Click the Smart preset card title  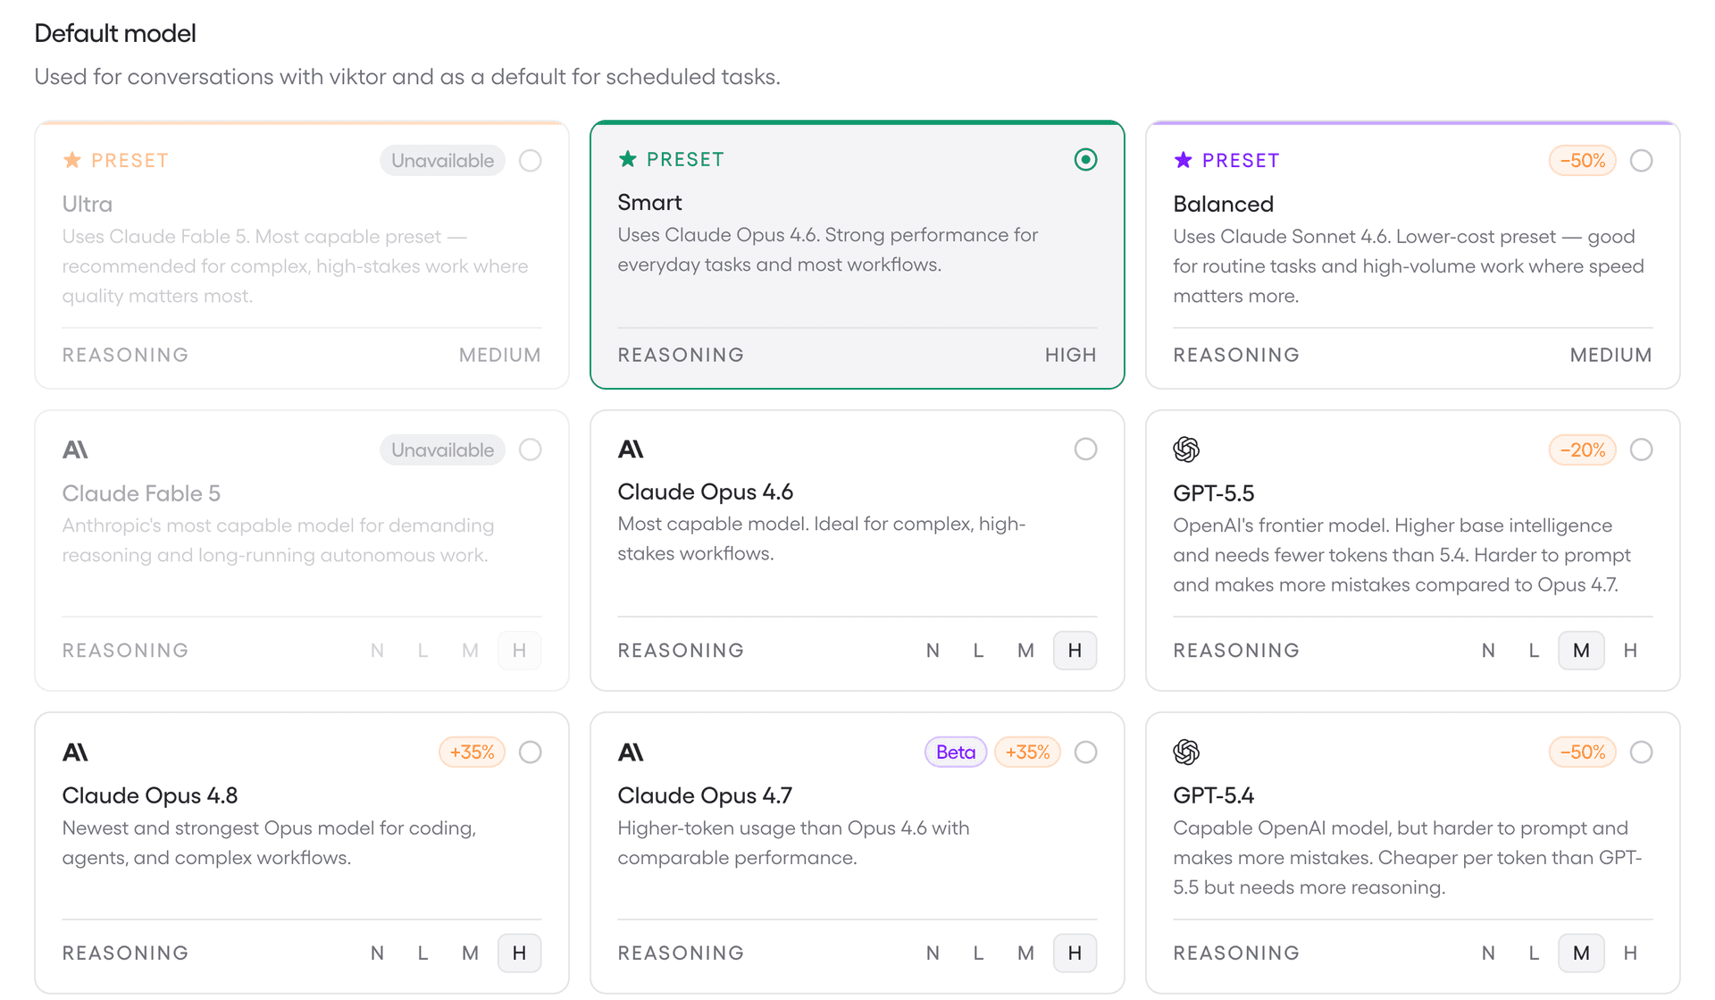[x=649, y=203]
